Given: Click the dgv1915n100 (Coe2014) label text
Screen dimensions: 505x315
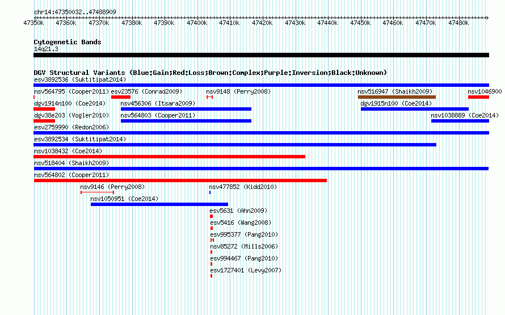Looking at the screenshot, I should coord(396,103).
